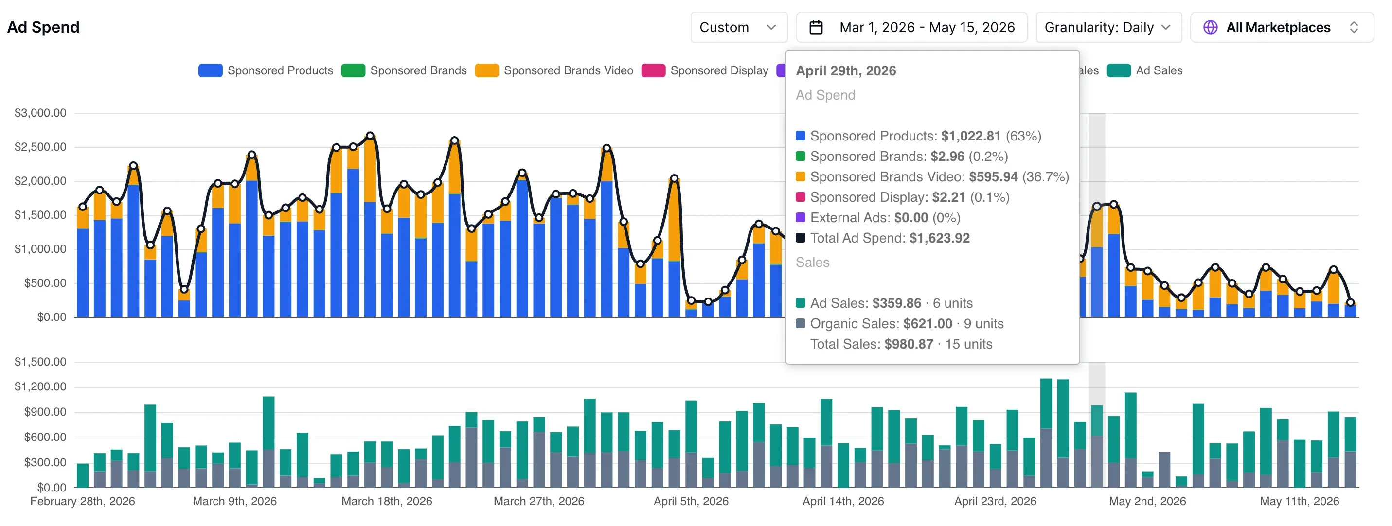Image resolution: width=1392 pixels, height=526 pixels.
Task: Click the Organic Sales $621.00 tooltip row
Action: pyautogui.click(x=900, y=324)
